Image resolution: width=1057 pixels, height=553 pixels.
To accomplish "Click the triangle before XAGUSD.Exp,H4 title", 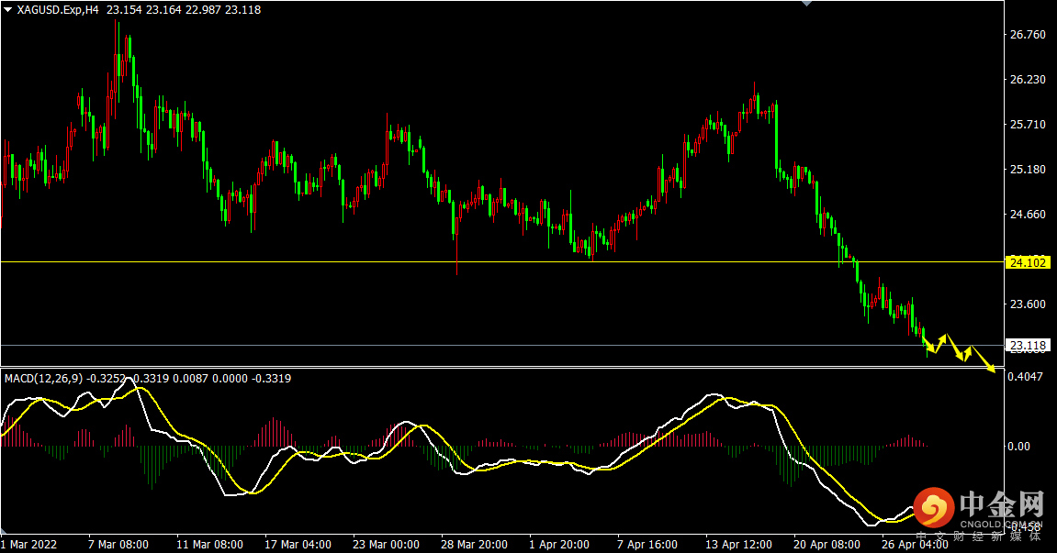I will point(8,10).
